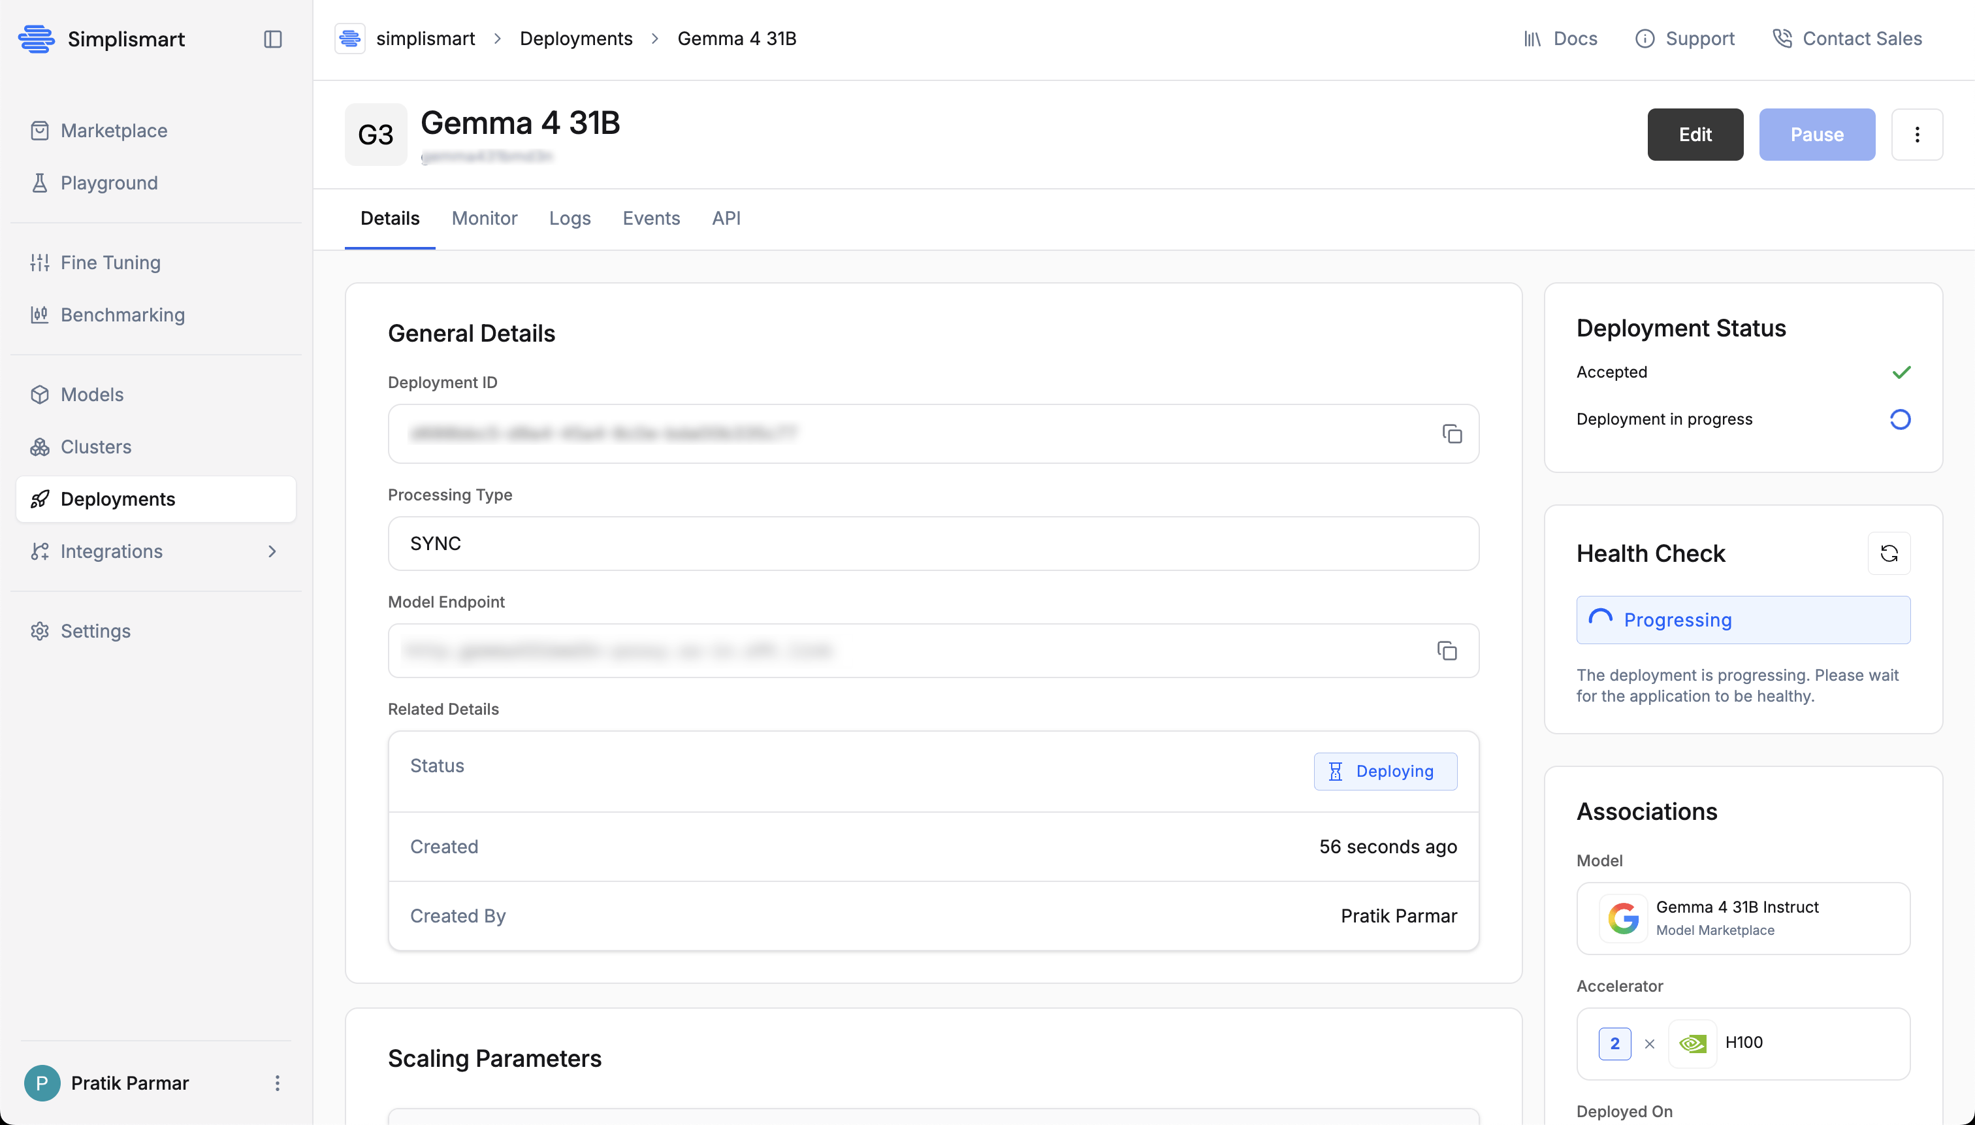Click the Google logo on model card
This screenshot has width=1975, height=1125.
click(1623, 919)
